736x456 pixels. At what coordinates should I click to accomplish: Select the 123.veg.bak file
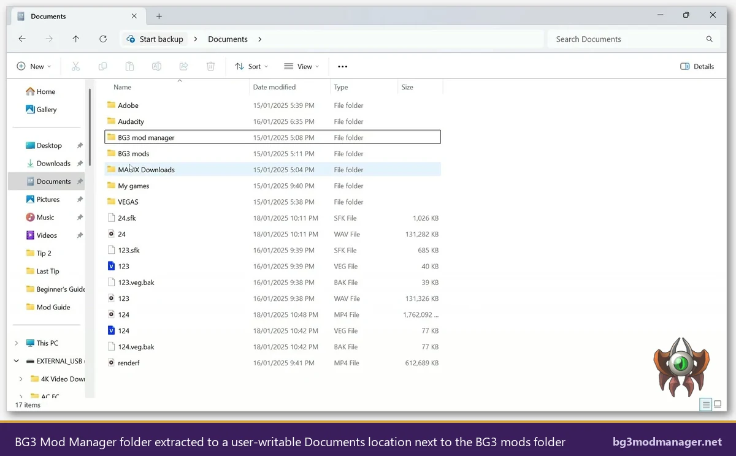(x=272, y=282)
